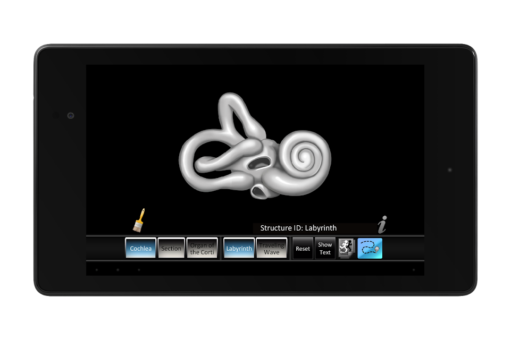Tap the running man exit icon
The width and height of the screenshot is (511, 340).
346,248
